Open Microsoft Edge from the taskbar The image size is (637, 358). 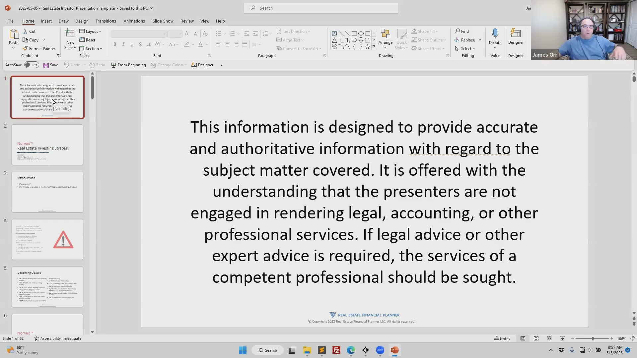351,350
